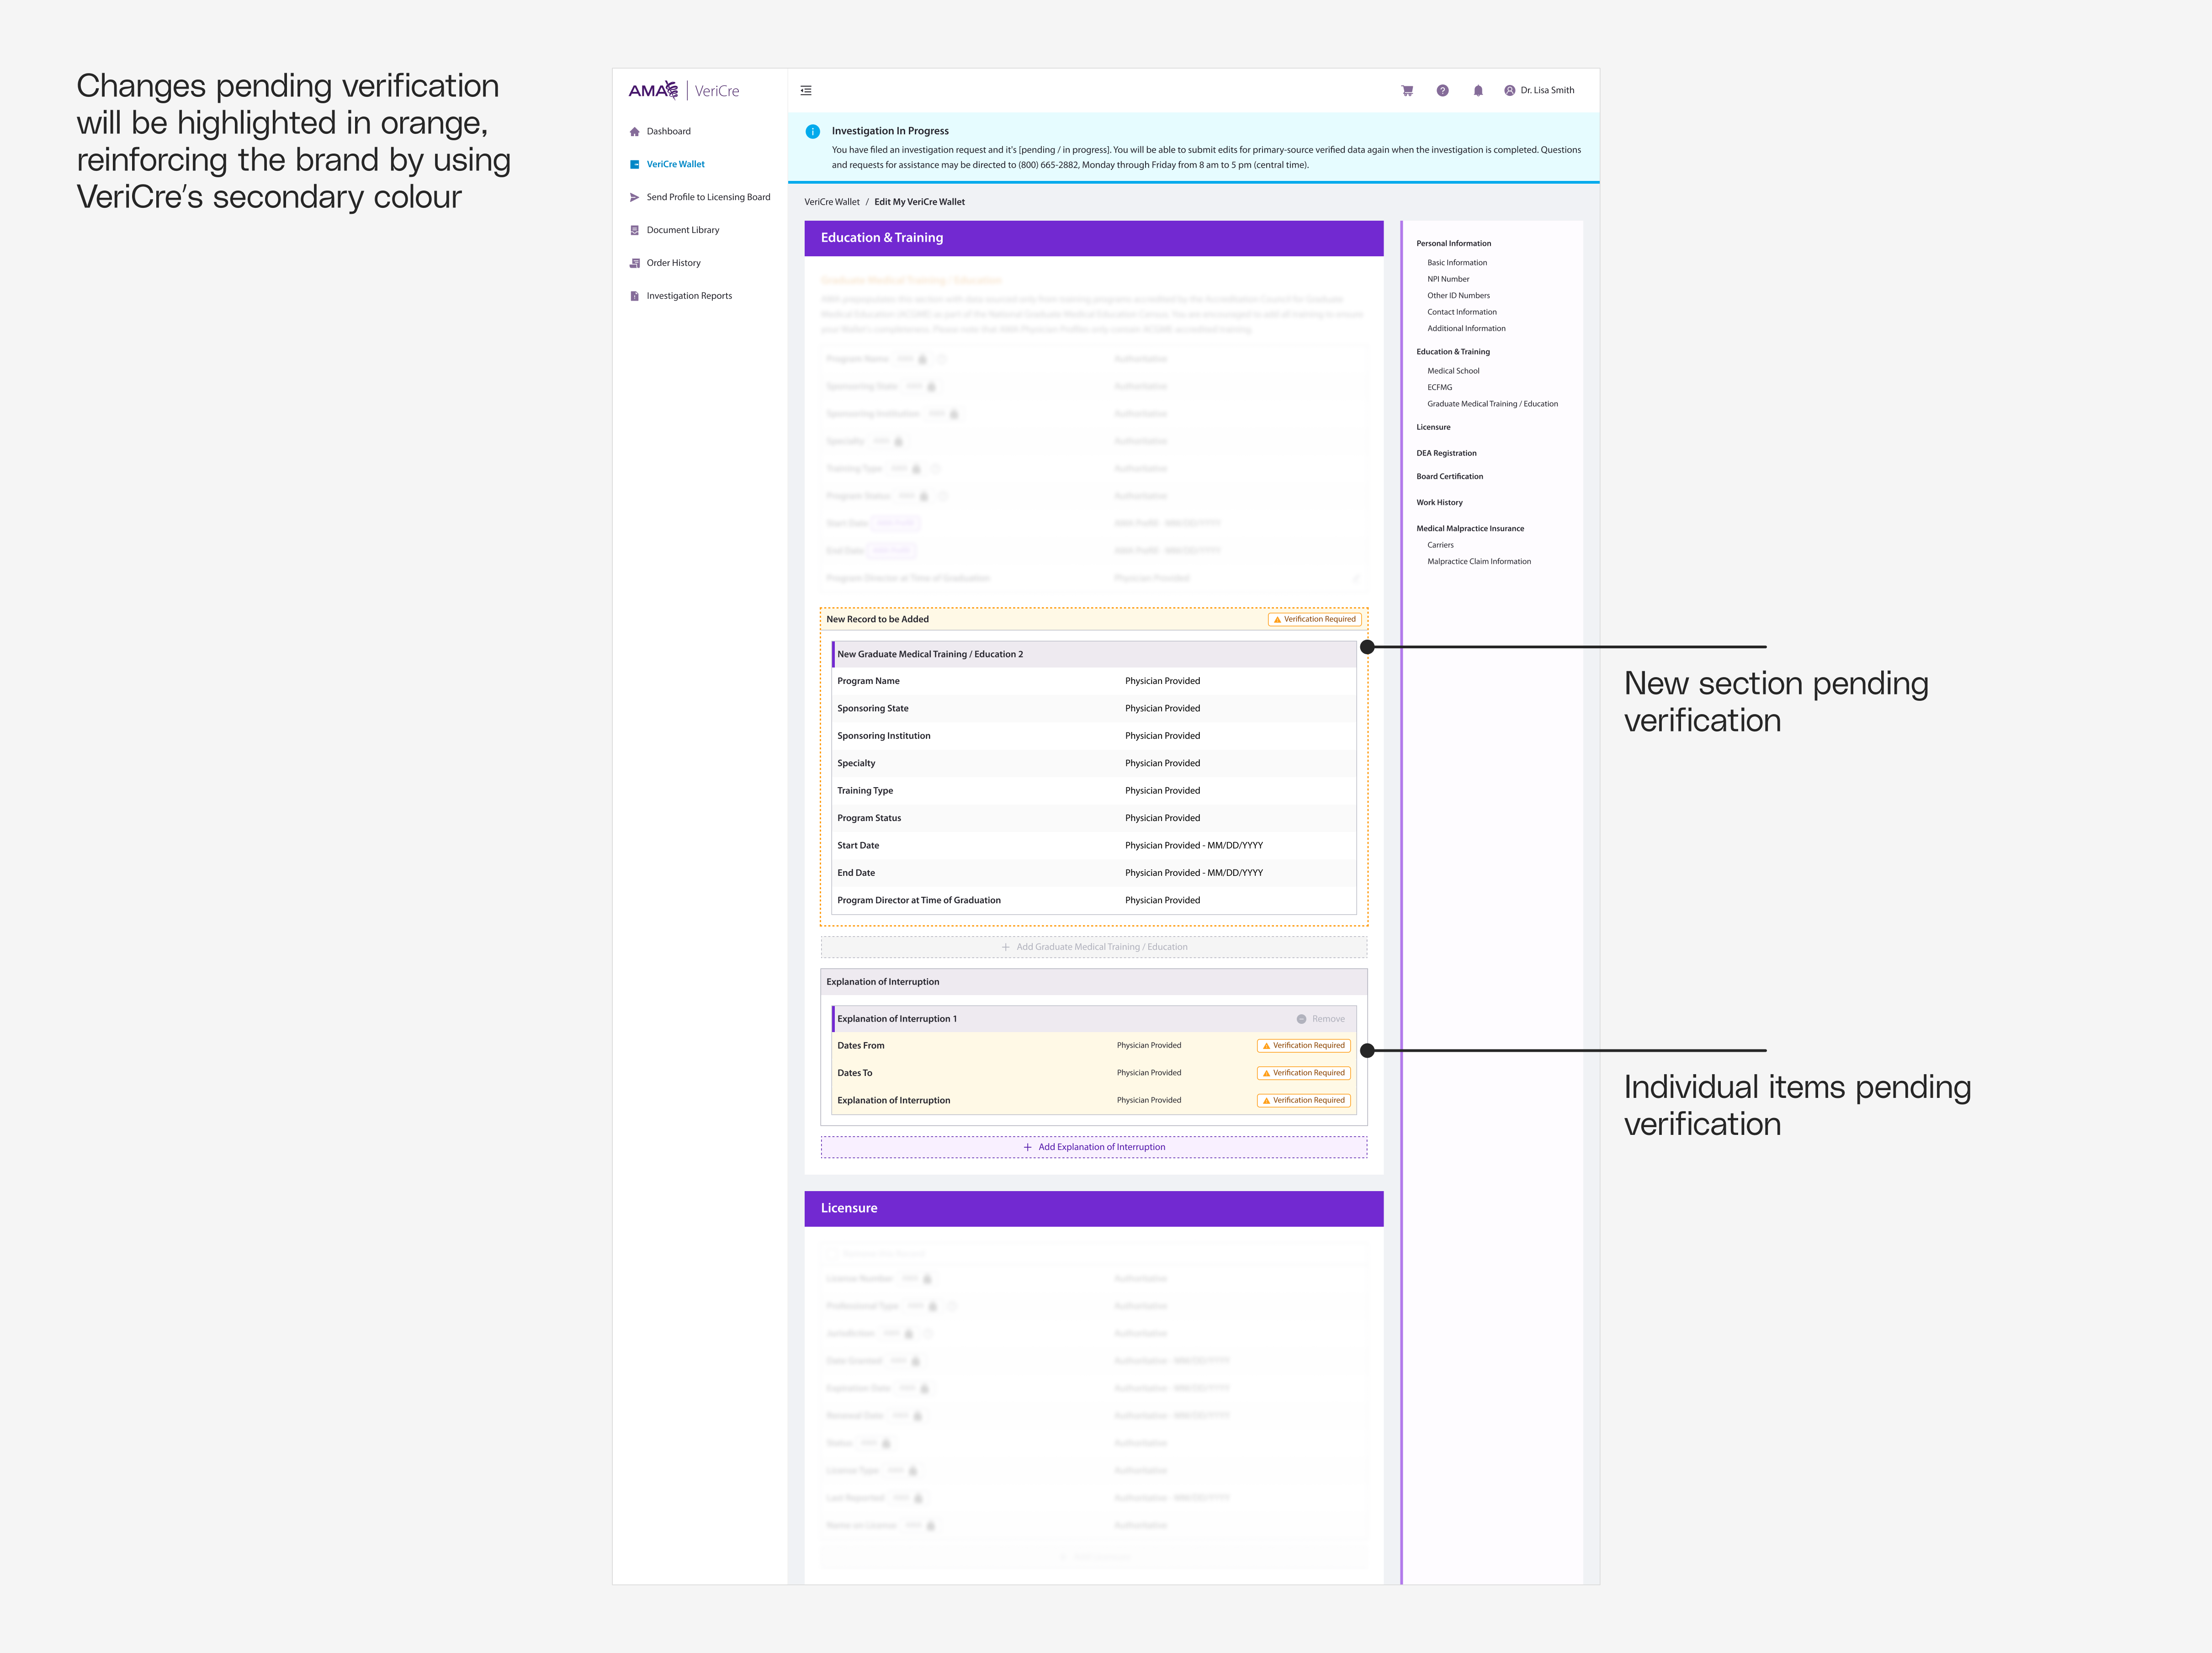The image size is (2212, 1653).
Task: Switch to the VeriCre Wallet section
Action: pyautogui.click(x=675, y=164)
